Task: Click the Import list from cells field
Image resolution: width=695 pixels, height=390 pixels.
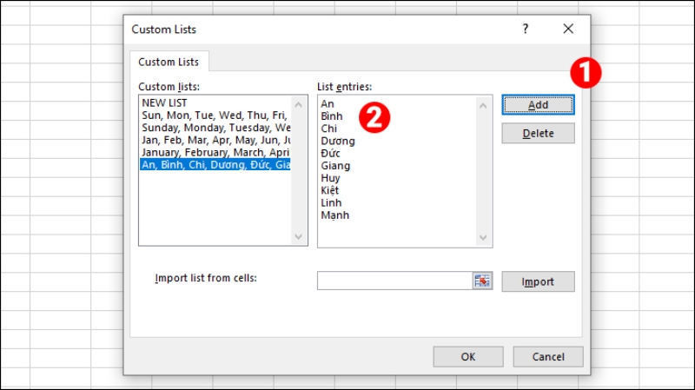Action: [x=395, y=281]
